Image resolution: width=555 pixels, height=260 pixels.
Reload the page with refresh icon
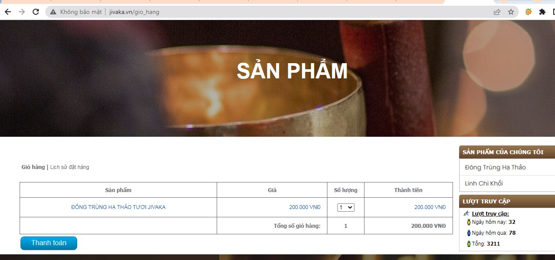point(36,12)
